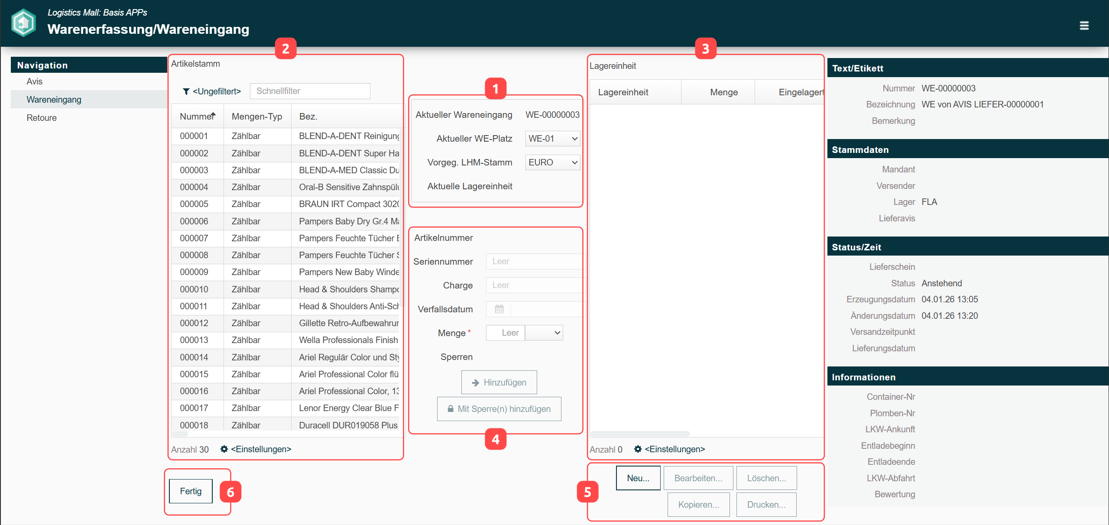Open the Menge unit dropdown

tap(544, 333)
